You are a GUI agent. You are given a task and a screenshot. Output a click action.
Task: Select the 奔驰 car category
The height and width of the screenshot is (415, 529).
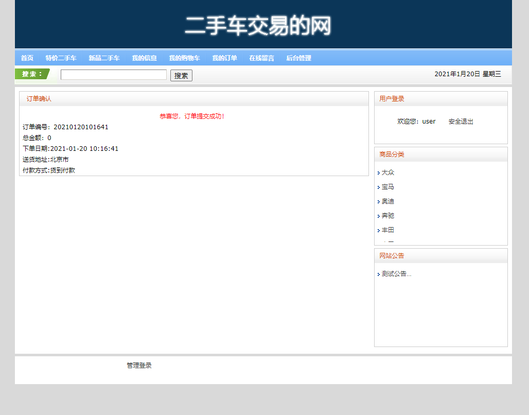(x=387, y=216)
